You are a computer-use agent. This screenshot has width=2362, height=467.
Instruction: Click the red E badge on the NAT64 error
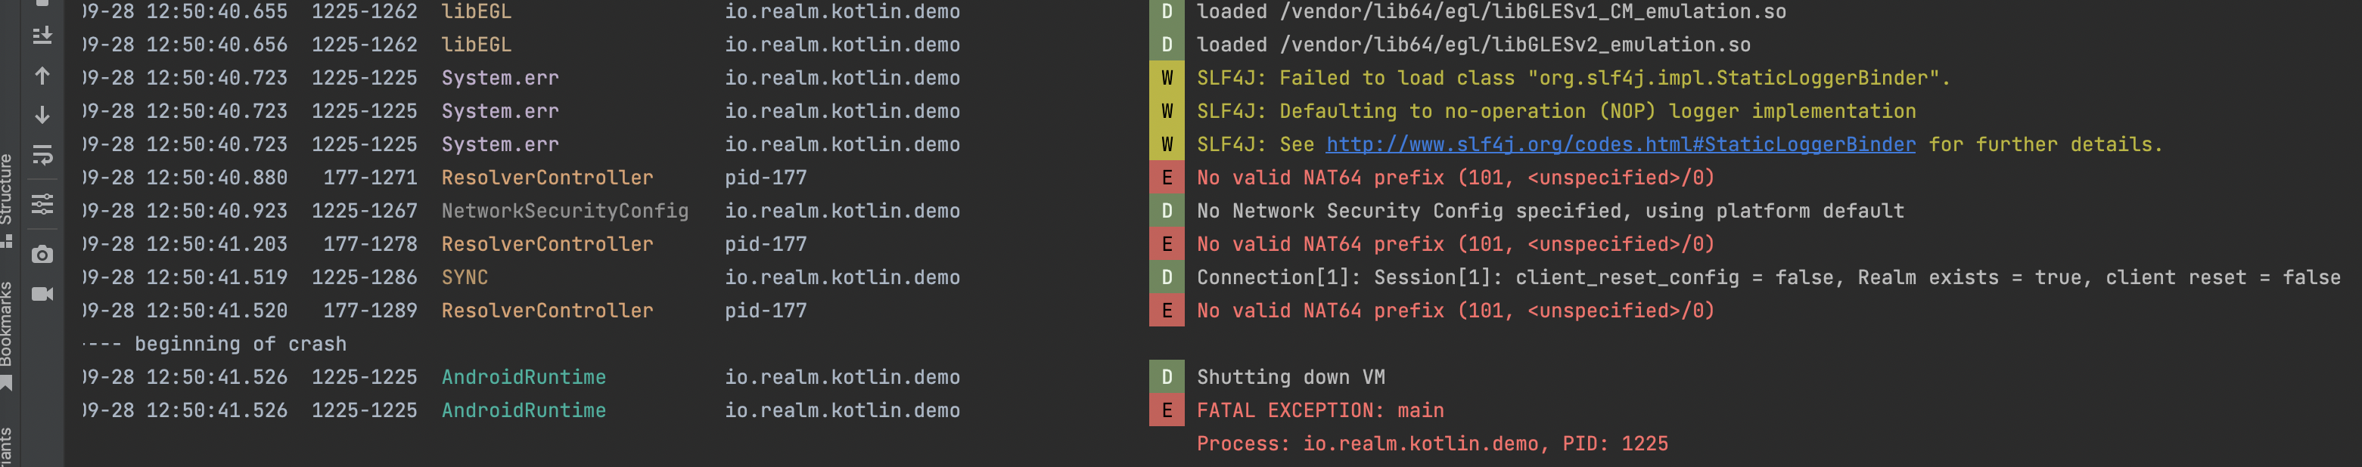[x=1167, y=177]
